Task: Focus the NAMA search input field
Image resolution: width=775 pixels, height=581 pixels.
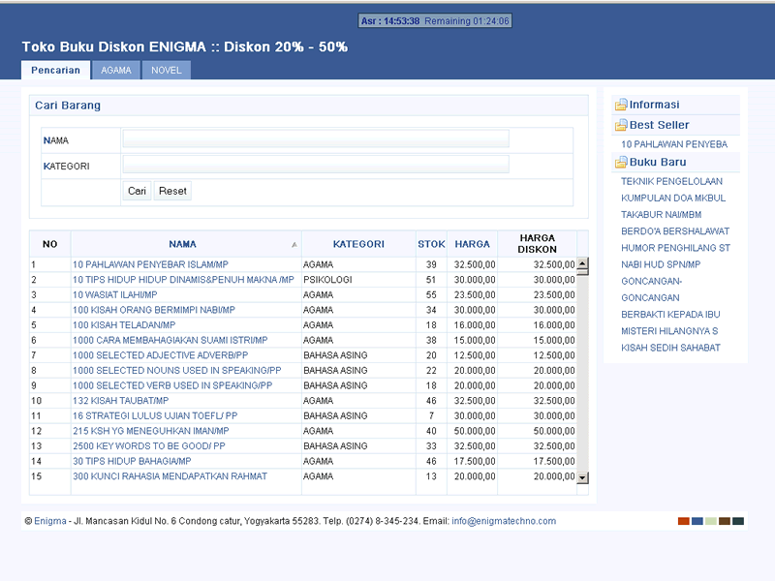Action: pyautogui.click(x=316, y=138)
